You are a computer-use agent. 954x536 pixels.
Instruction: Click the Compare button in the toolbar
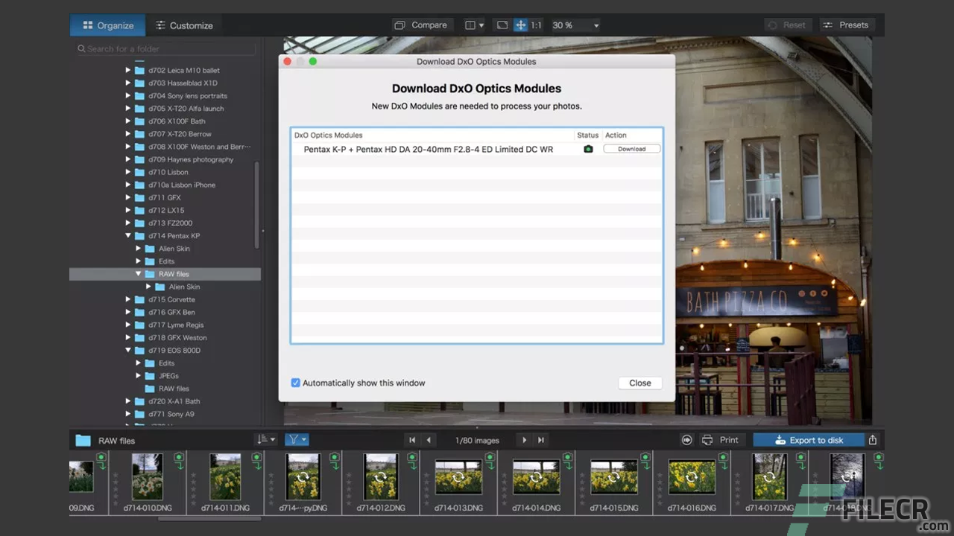click(420, 25)
